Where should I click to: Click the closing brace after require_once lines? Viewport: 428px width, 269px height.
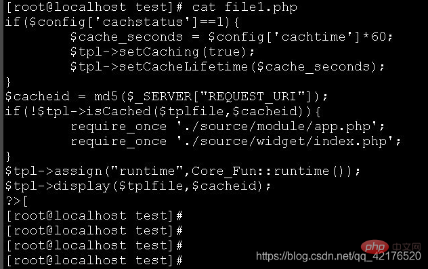tap(8, 157)
